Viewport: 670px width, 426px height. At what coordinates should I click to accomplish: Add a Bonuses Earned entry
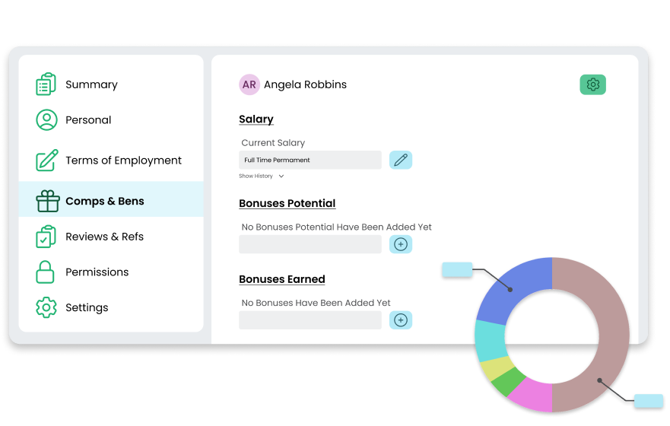click(x=400, y=320)
